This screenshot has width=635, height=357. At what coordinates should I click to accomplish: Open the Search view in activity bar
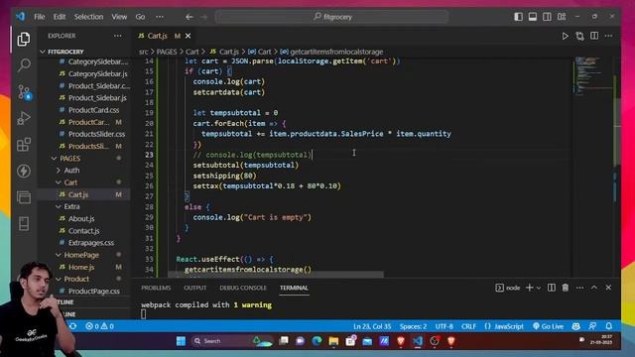(24, 65)
